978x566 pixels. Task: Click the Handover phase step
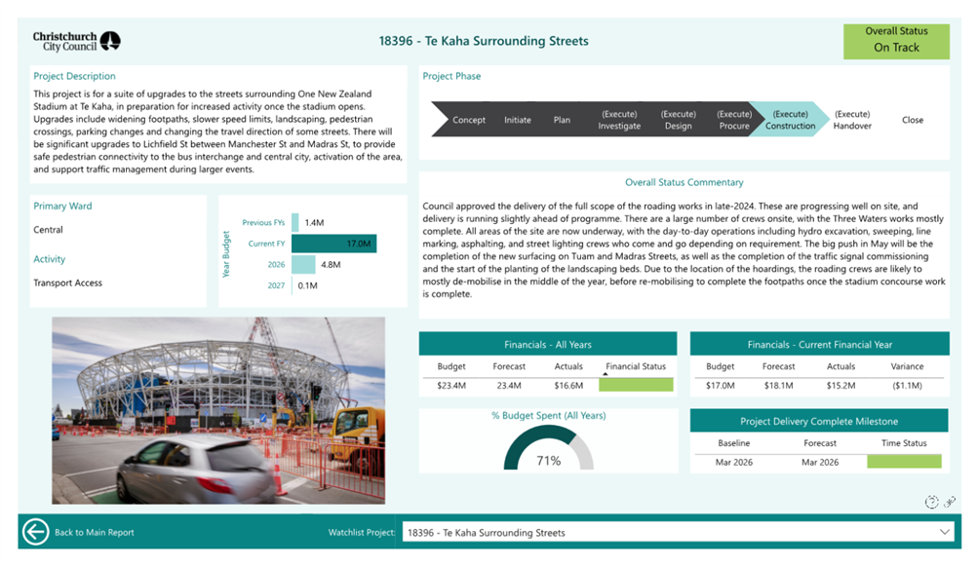852,120
